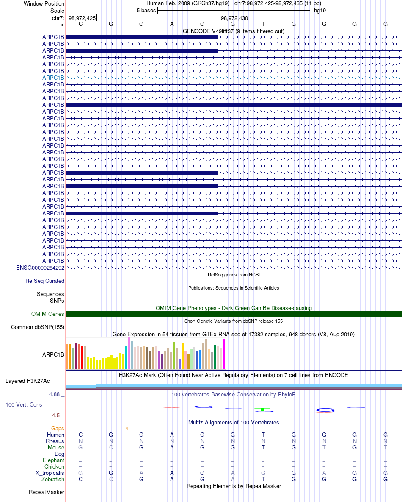The image size is (402, 502).
Task: Click the orange insertion tick in the Zebrafish row
Action: [127, 479]
